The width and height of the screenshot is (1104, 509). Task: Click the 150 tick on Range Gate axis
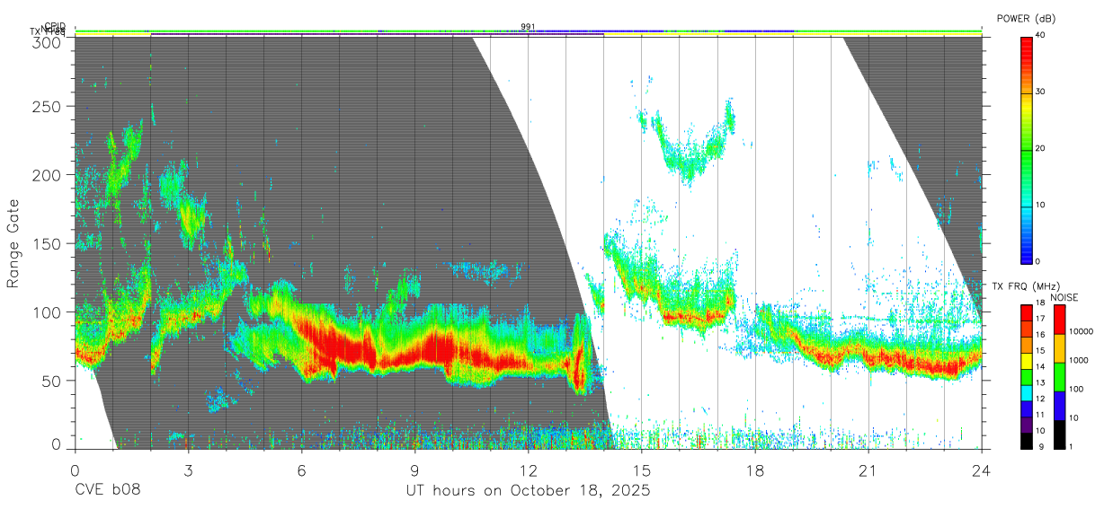click(48, 243)
